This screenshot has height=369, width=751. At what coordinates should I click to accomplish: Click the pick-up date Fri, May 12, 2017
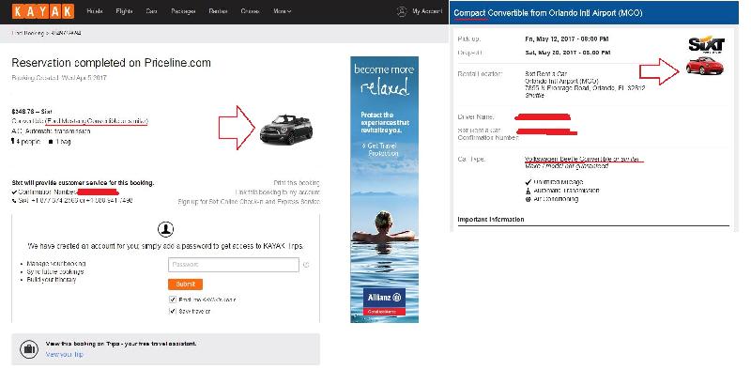567,38
